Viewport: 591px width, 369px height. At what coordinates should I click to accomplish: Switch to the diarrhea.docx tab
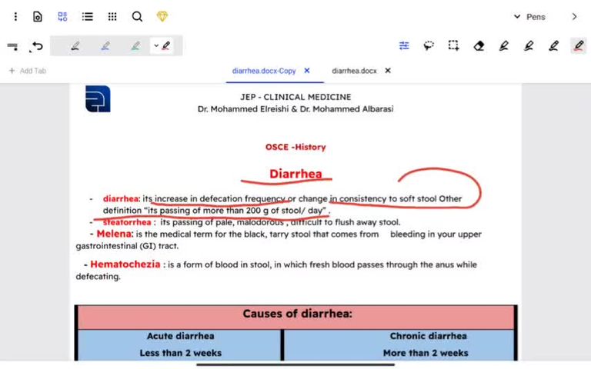click(x=354, y=71)
